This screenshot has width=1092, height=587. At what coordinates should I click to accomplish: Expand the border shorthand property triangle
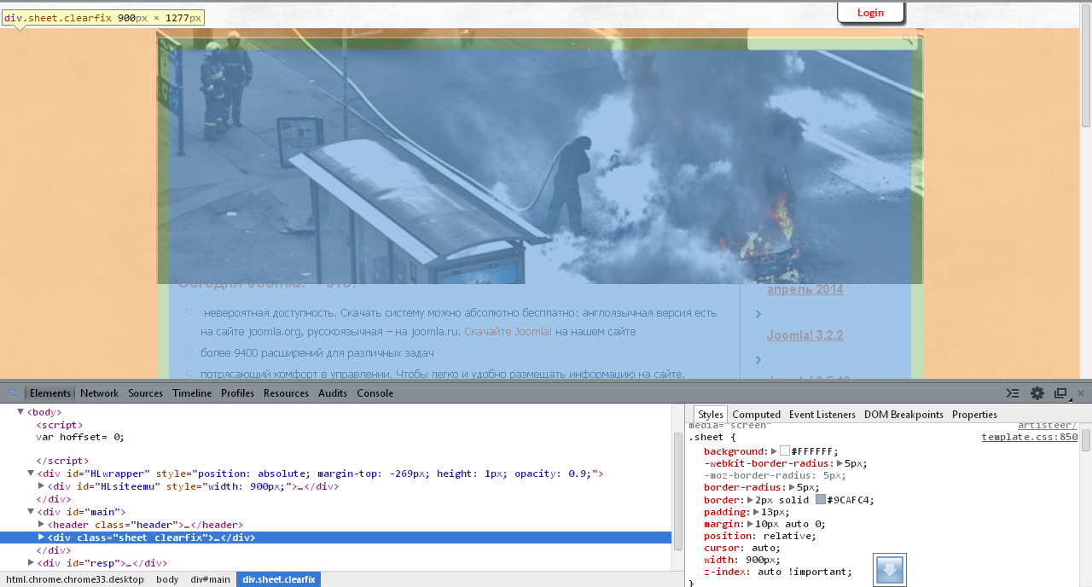751,500
